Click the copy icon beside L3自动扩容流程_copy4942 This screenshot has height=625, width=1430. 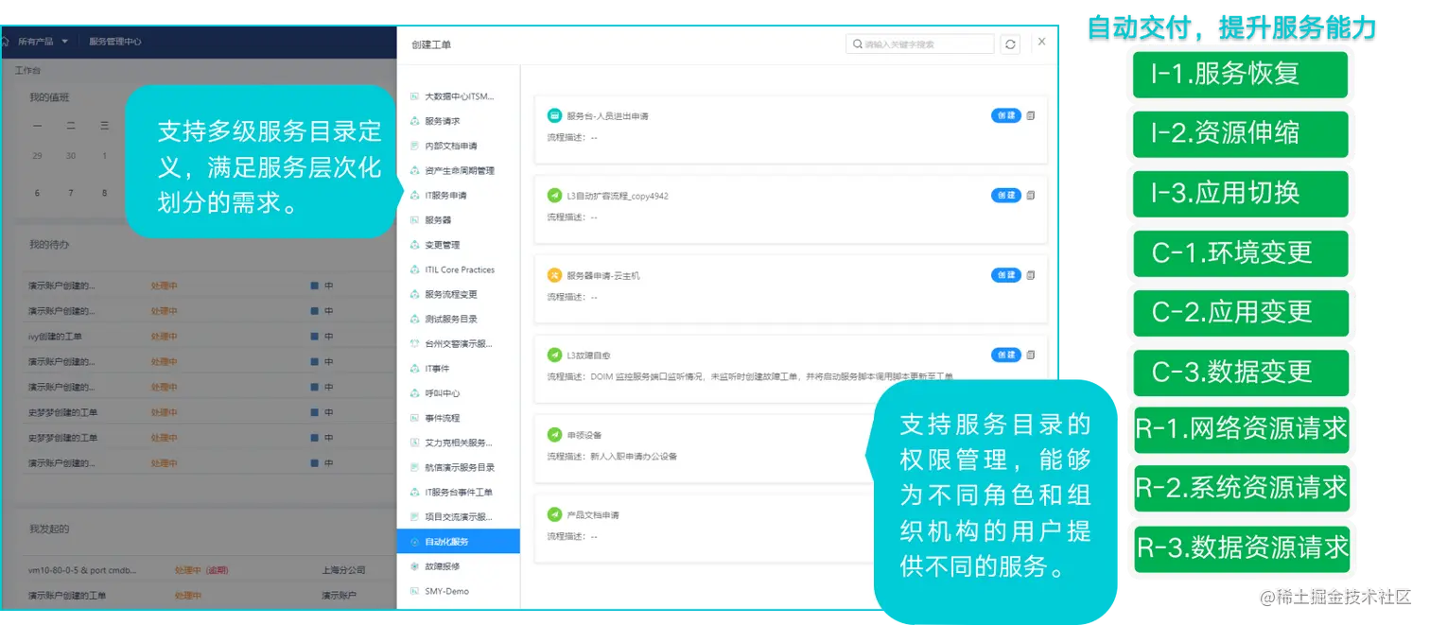pyautogui.click(x=1031, y=195)
